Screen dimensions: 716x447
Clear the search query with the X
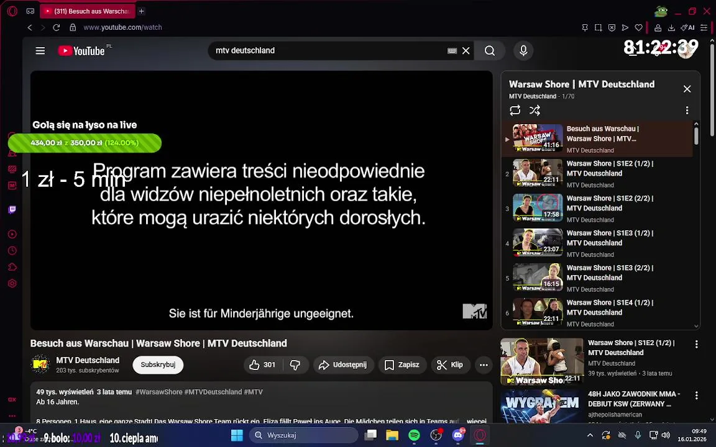pyautogui.click(x=466, y=51)
